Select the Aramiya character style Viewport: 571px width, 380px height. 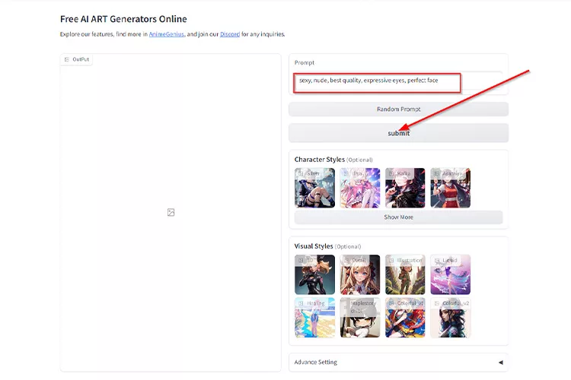[x=451, y=188]
